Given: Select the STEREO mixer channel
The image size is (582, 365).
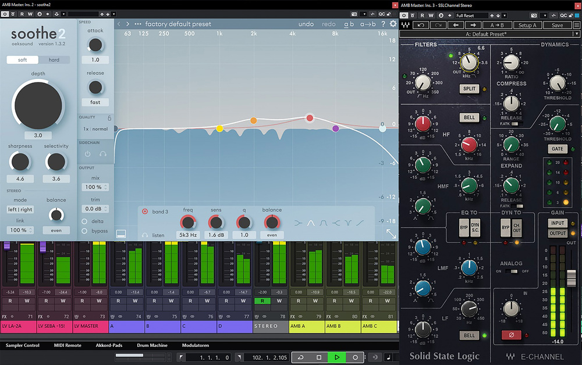Looking at the screenshot, I should point(271,327).
